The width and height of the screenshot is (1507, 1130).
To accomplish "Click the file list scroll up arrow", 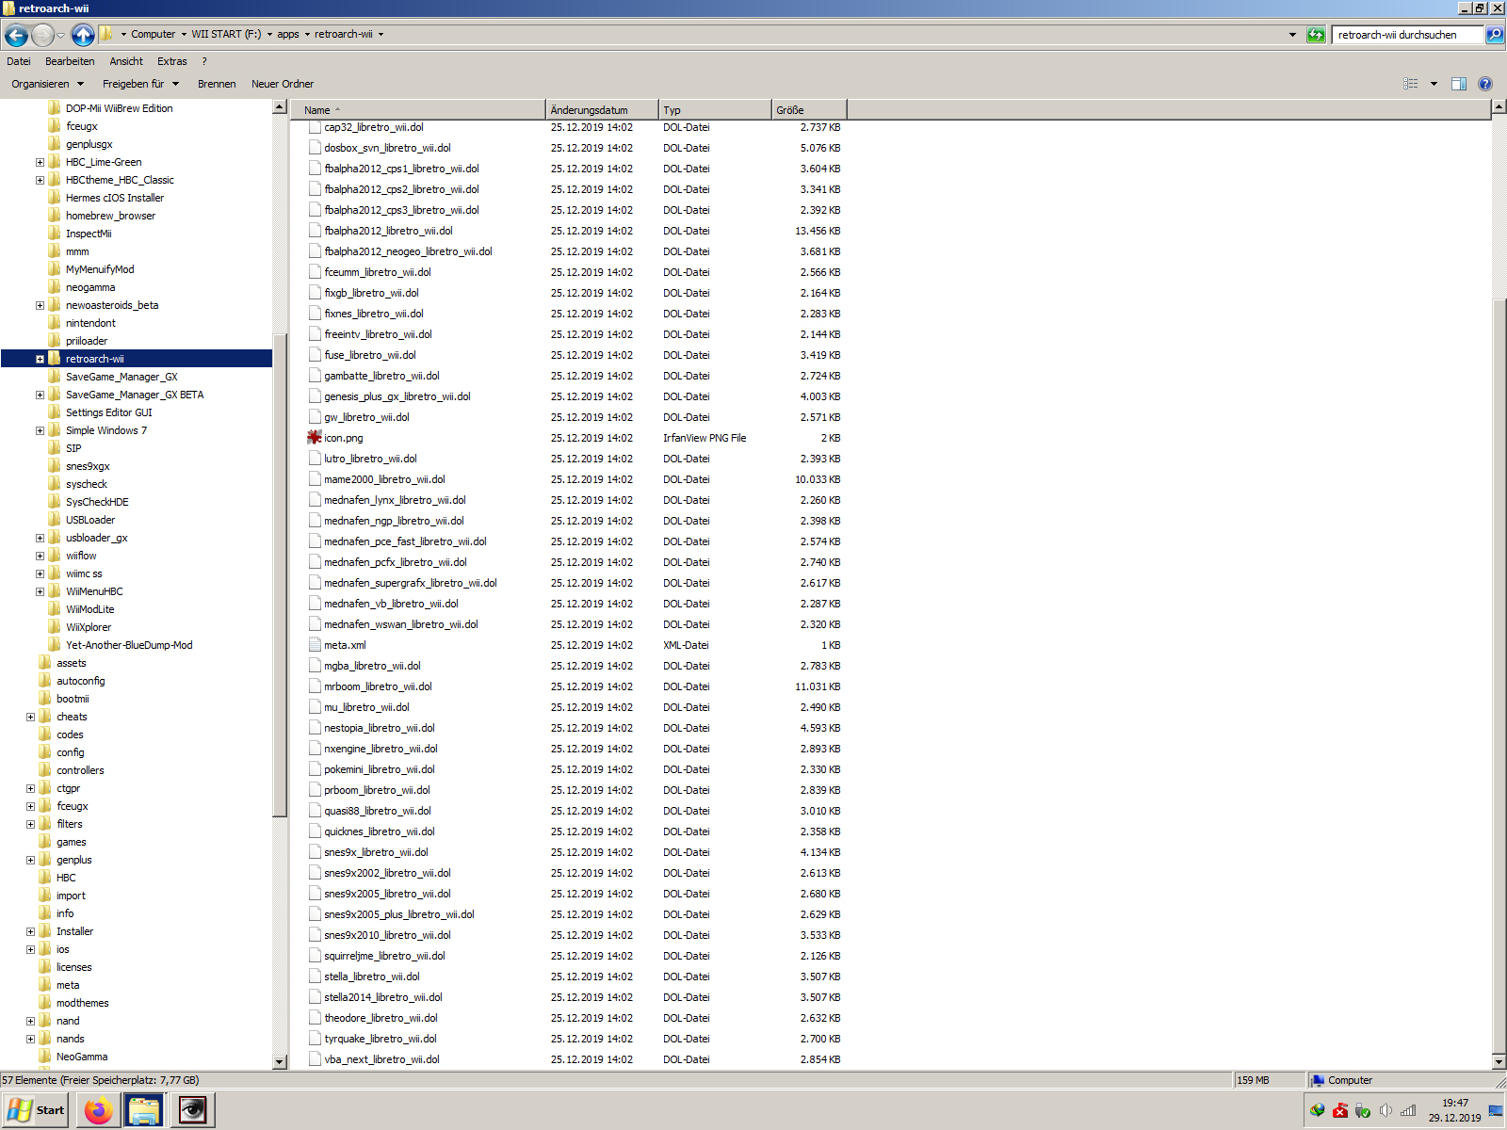I will [1499, 107].
